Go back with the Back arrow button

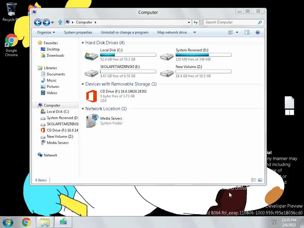[x=38, y=22]
